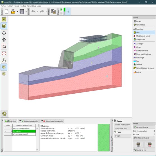Open the dropdown arrow next to Open file
This screenshot has width=156, height=156.
point(17,12)
